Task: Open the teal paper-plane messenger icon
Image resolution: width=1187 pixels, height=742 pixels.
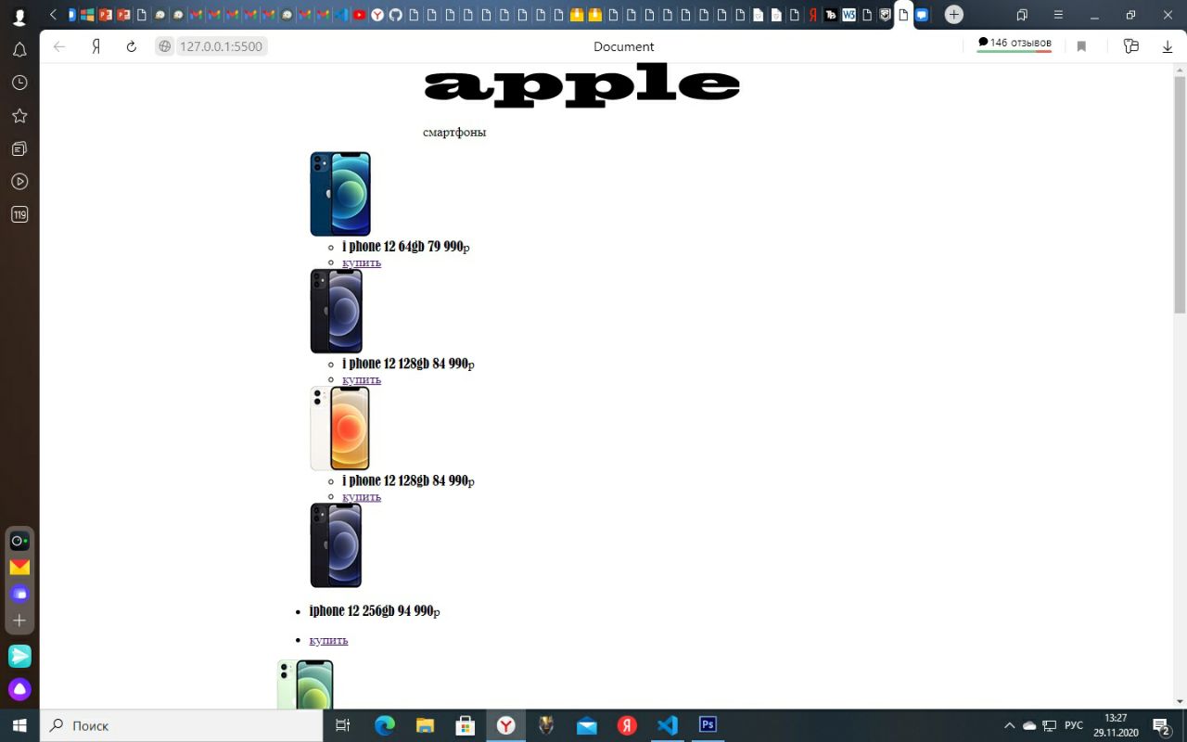Action: pos(19,656)
